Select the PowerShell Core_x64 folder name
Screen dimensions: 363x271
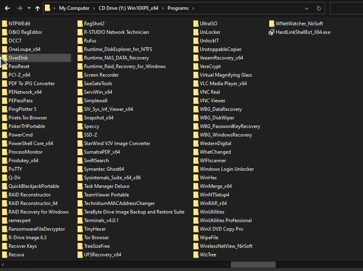pyautogui.click(x=31, y=143)
